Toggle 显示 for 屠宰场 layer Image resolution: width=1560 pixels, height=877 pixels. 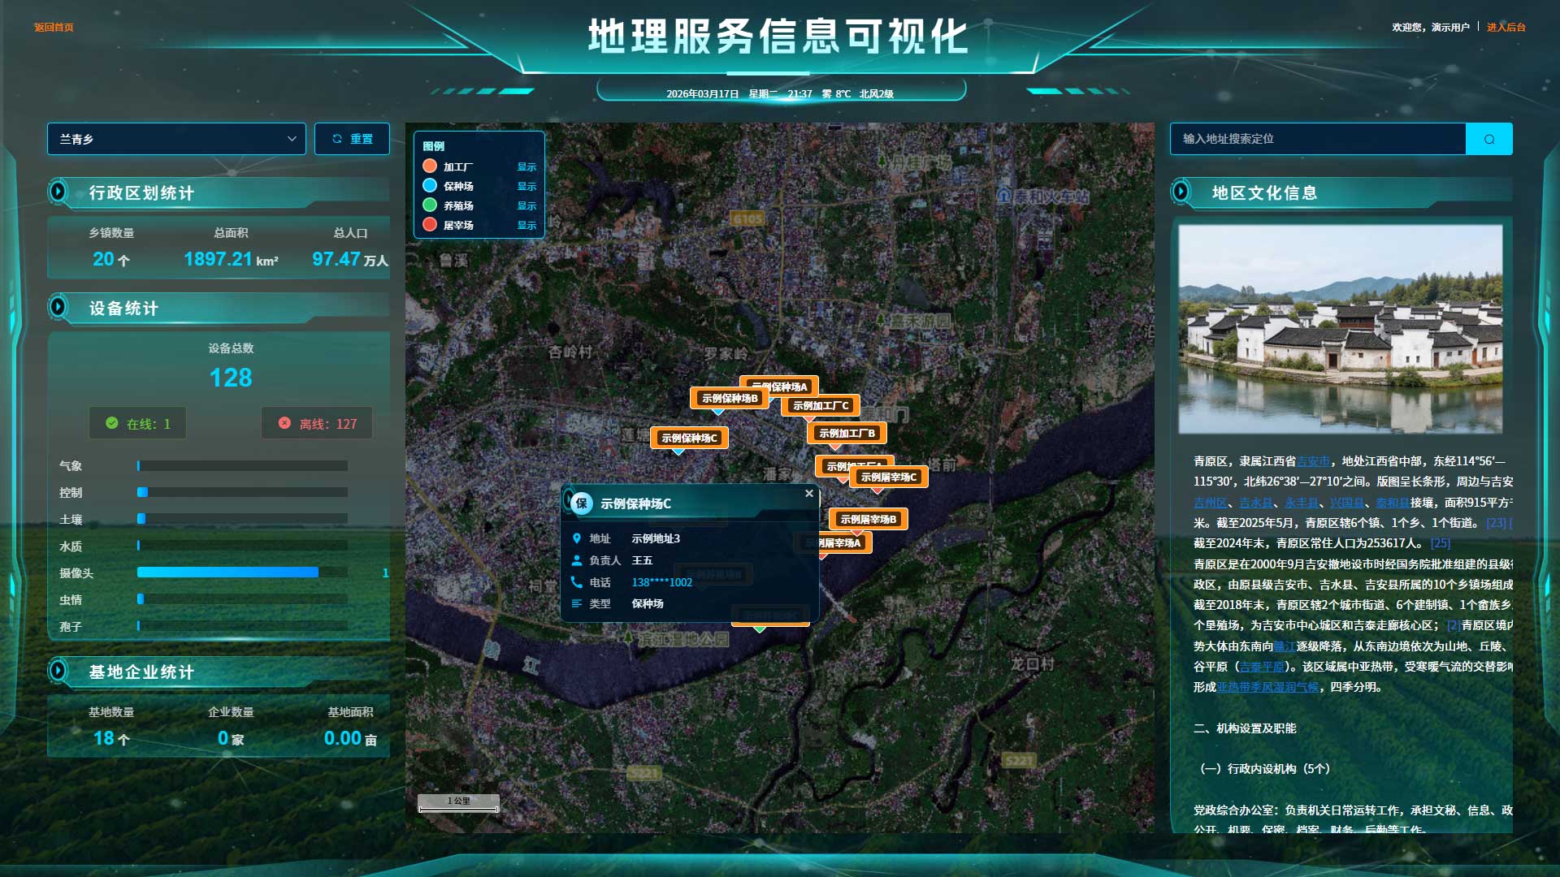[x=526, y=225]
